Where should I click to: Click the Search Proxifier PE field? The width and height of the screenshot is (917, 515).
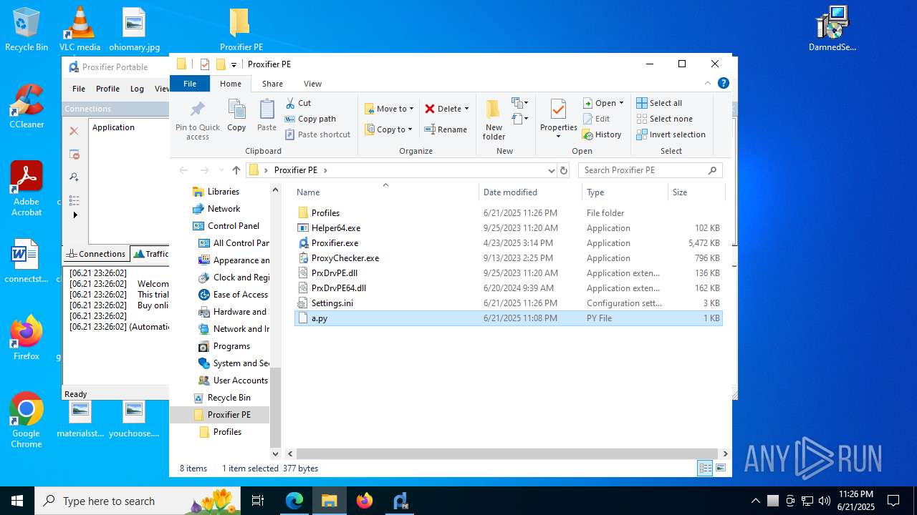click(x=650, y=170)
